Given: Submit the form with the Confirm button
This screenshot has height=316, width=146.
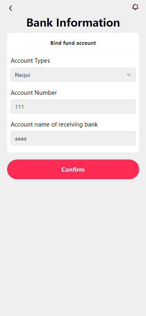Looking at the screenshot, I should tap(73, 169).
